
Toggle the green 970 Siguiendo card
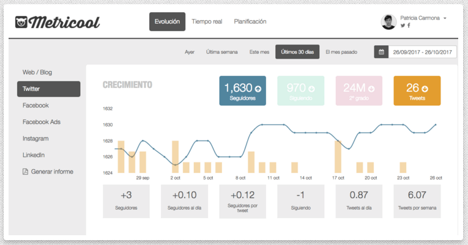(x=301, y=90)
